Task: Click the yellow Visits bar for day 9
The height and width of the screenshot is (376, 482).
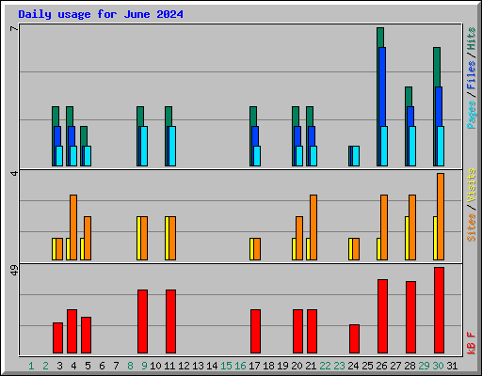Action: [138, 238]
